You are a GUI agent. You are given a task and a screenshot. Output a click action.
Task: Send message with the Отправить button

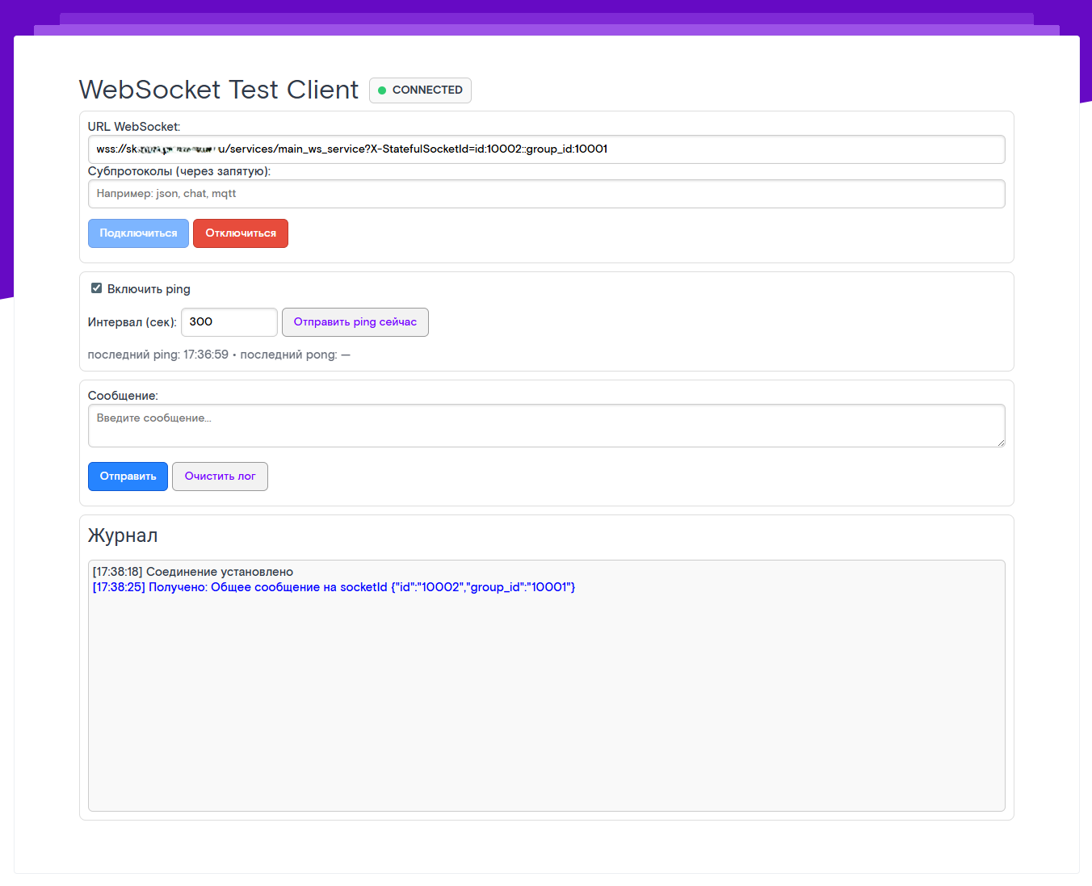(x=128, y=477)
